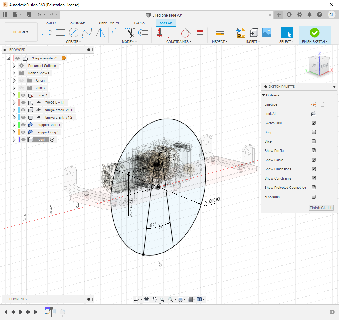Switch to the SURFACE tab

78,23
